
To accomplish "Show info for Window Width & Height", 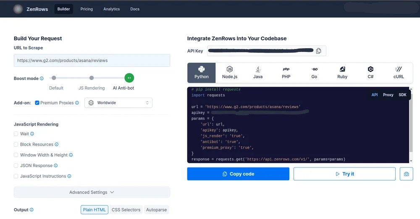I will pyautogui.click(x=71, y=155).
